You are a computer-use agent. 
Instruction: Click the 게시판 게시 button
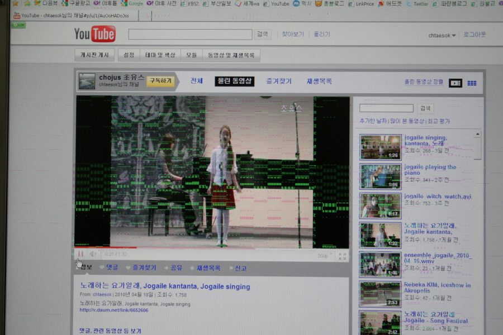point(94,55)
